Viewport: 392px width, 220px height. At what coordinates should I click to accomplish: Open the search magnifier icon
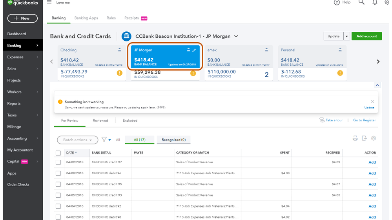click(361, 2)
